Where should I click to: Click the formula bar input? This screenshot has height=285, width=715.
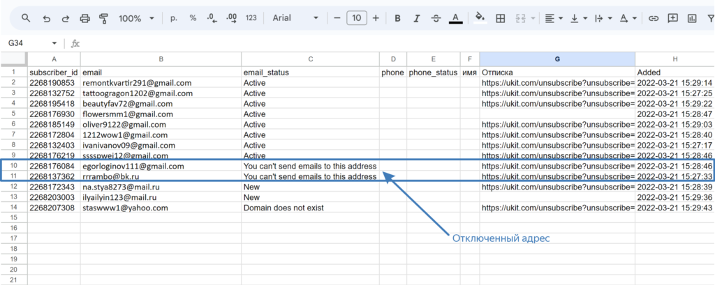(x=397, y=43)
